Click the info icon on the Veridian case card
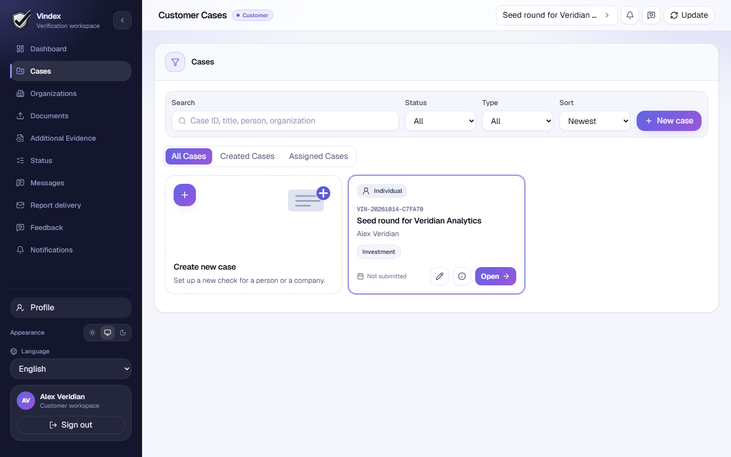This screenshot has height=457, width=731. point(462,276)
